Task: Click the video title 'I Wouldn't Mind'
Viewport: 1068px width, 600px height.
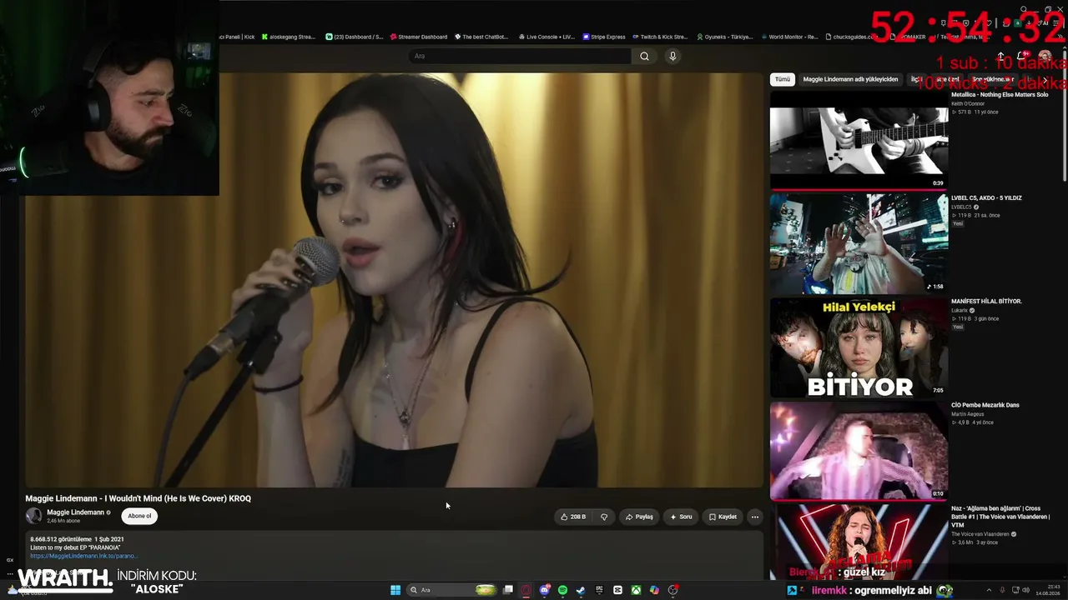Action: (138, 498)
